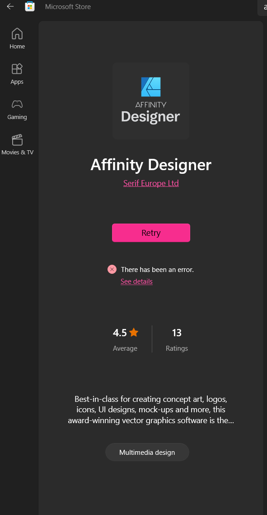Click the Affinity Designer title heading

click(x=151, y=165)
